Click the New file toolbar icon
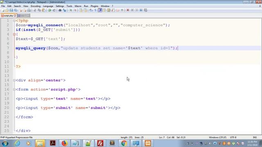Screen dimensions: 262x147 [x=3, y=10]
